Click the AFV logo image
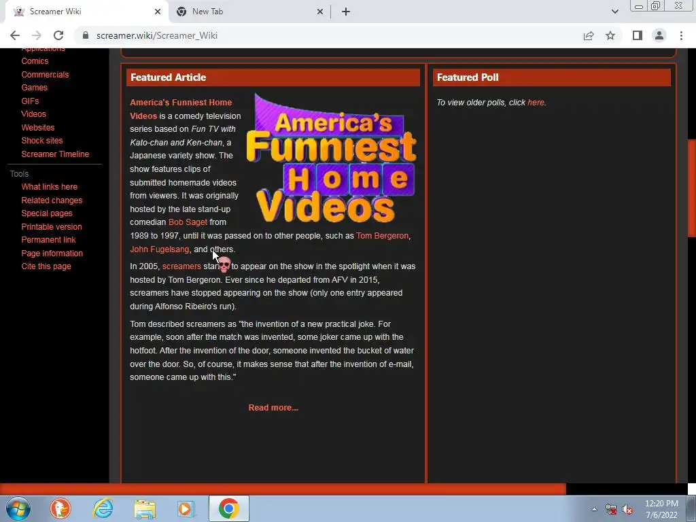The width and height of the screenshot is (696, 522). point(331,158)
